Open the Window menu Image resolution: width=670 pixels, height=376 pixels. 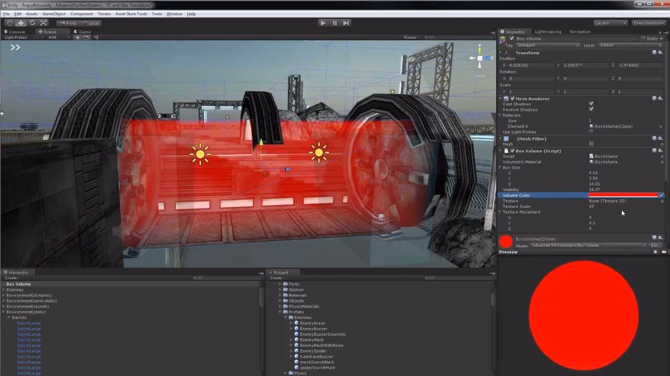pyautogui.click(x=174, y=14)
